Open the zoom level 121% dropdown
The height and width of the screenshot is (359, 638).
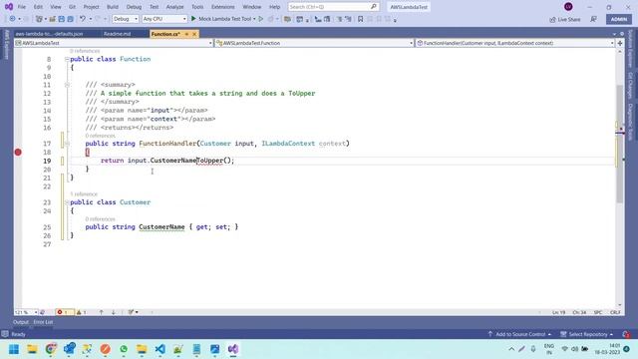(x=26, y=312)
